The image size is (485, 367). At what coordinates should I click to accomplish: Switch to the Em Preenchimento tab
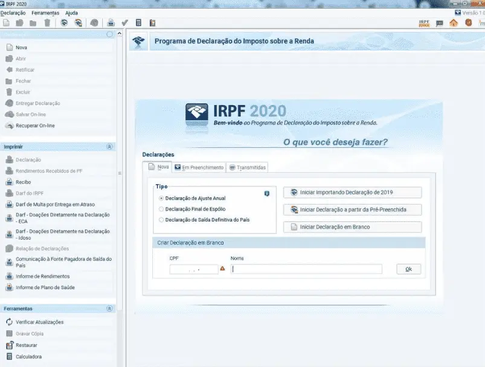pyautogui.click(x=199, y=167)
